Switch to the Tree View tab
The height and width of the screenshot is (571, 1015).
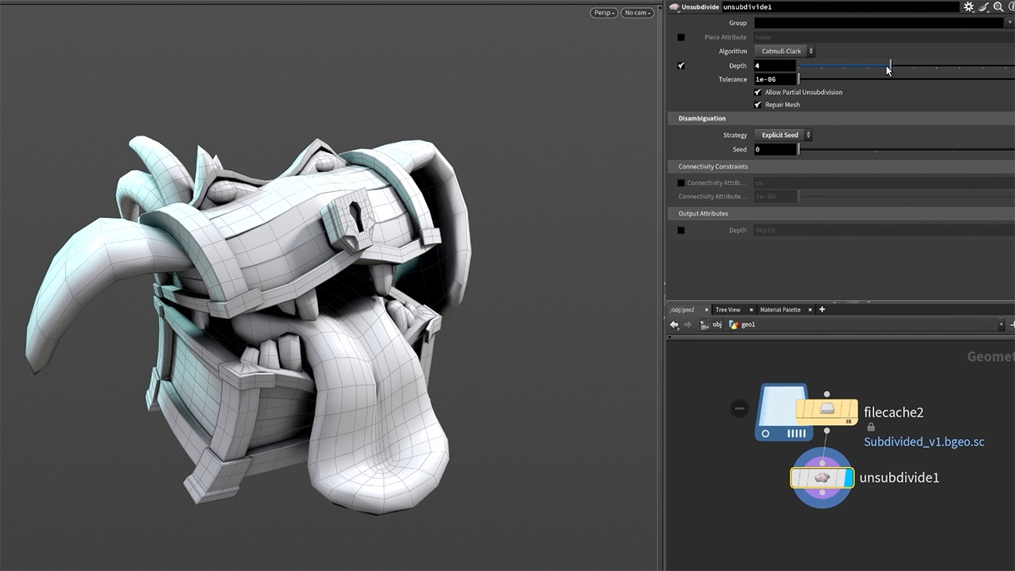(727, 309)
